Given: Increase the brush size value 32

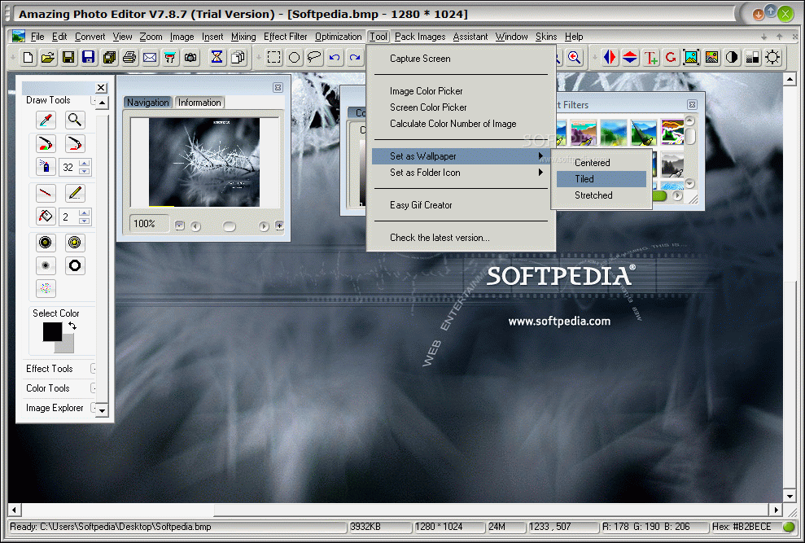Looking at the screenshot, I should pos(85,164).
